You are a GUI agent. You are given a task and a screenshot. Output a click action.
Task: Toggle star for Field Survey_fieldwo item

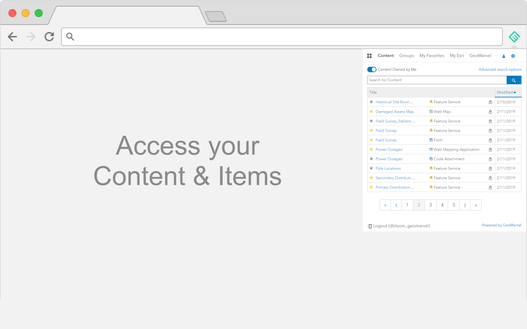[371, 121]
